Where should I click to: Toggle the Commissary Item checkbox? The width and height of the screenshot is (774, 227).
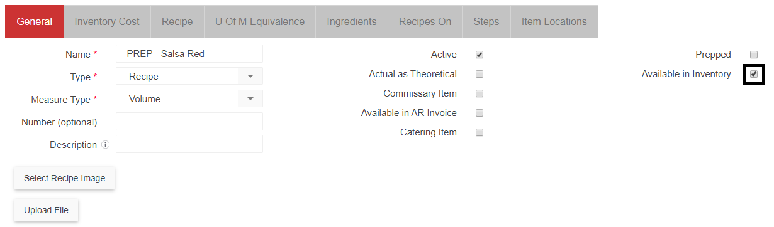click(x=480, y=93)
